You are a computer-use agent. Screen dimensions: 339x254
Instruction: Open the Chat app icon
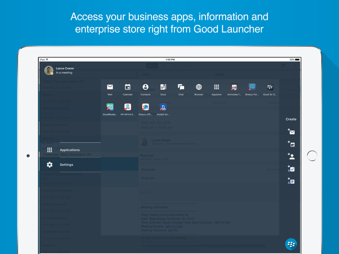click(x=181, y=87)
